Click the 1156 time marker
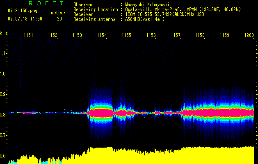Viewport: 258px width, 164px height. 151,36
